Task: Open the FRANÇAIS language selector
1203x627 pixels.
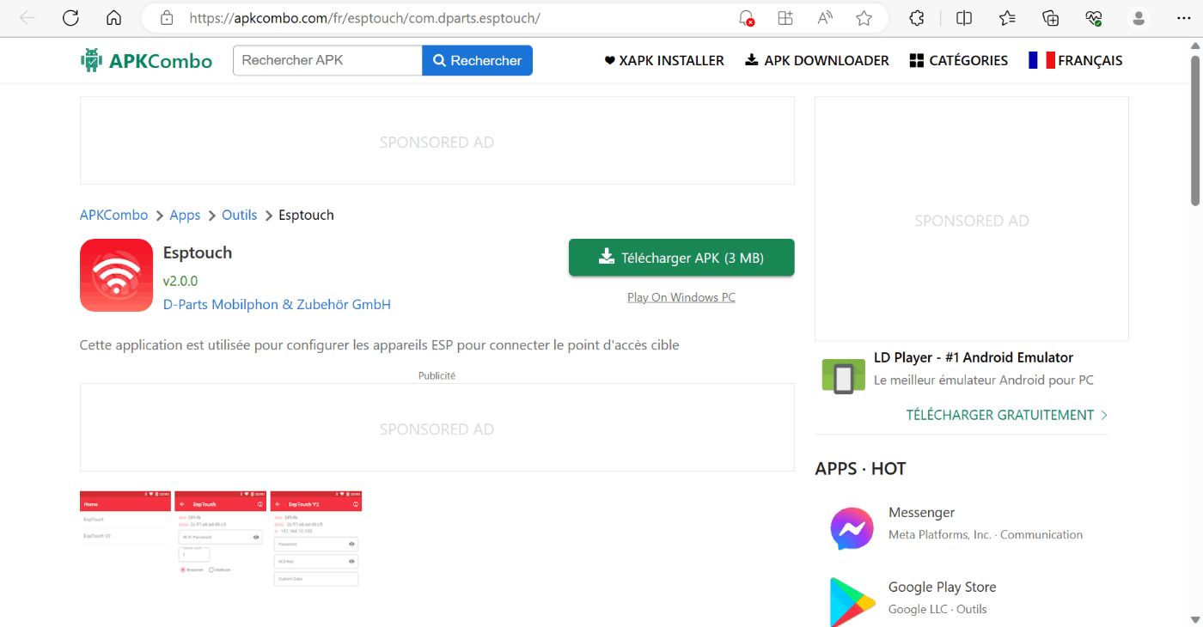Action: pos(1076,60)
